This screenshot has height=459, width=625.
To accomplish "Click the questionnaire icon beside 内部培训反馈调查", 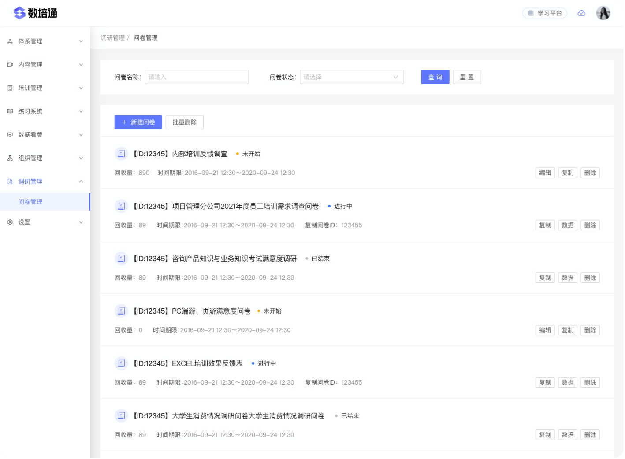I will pos(121,154).
